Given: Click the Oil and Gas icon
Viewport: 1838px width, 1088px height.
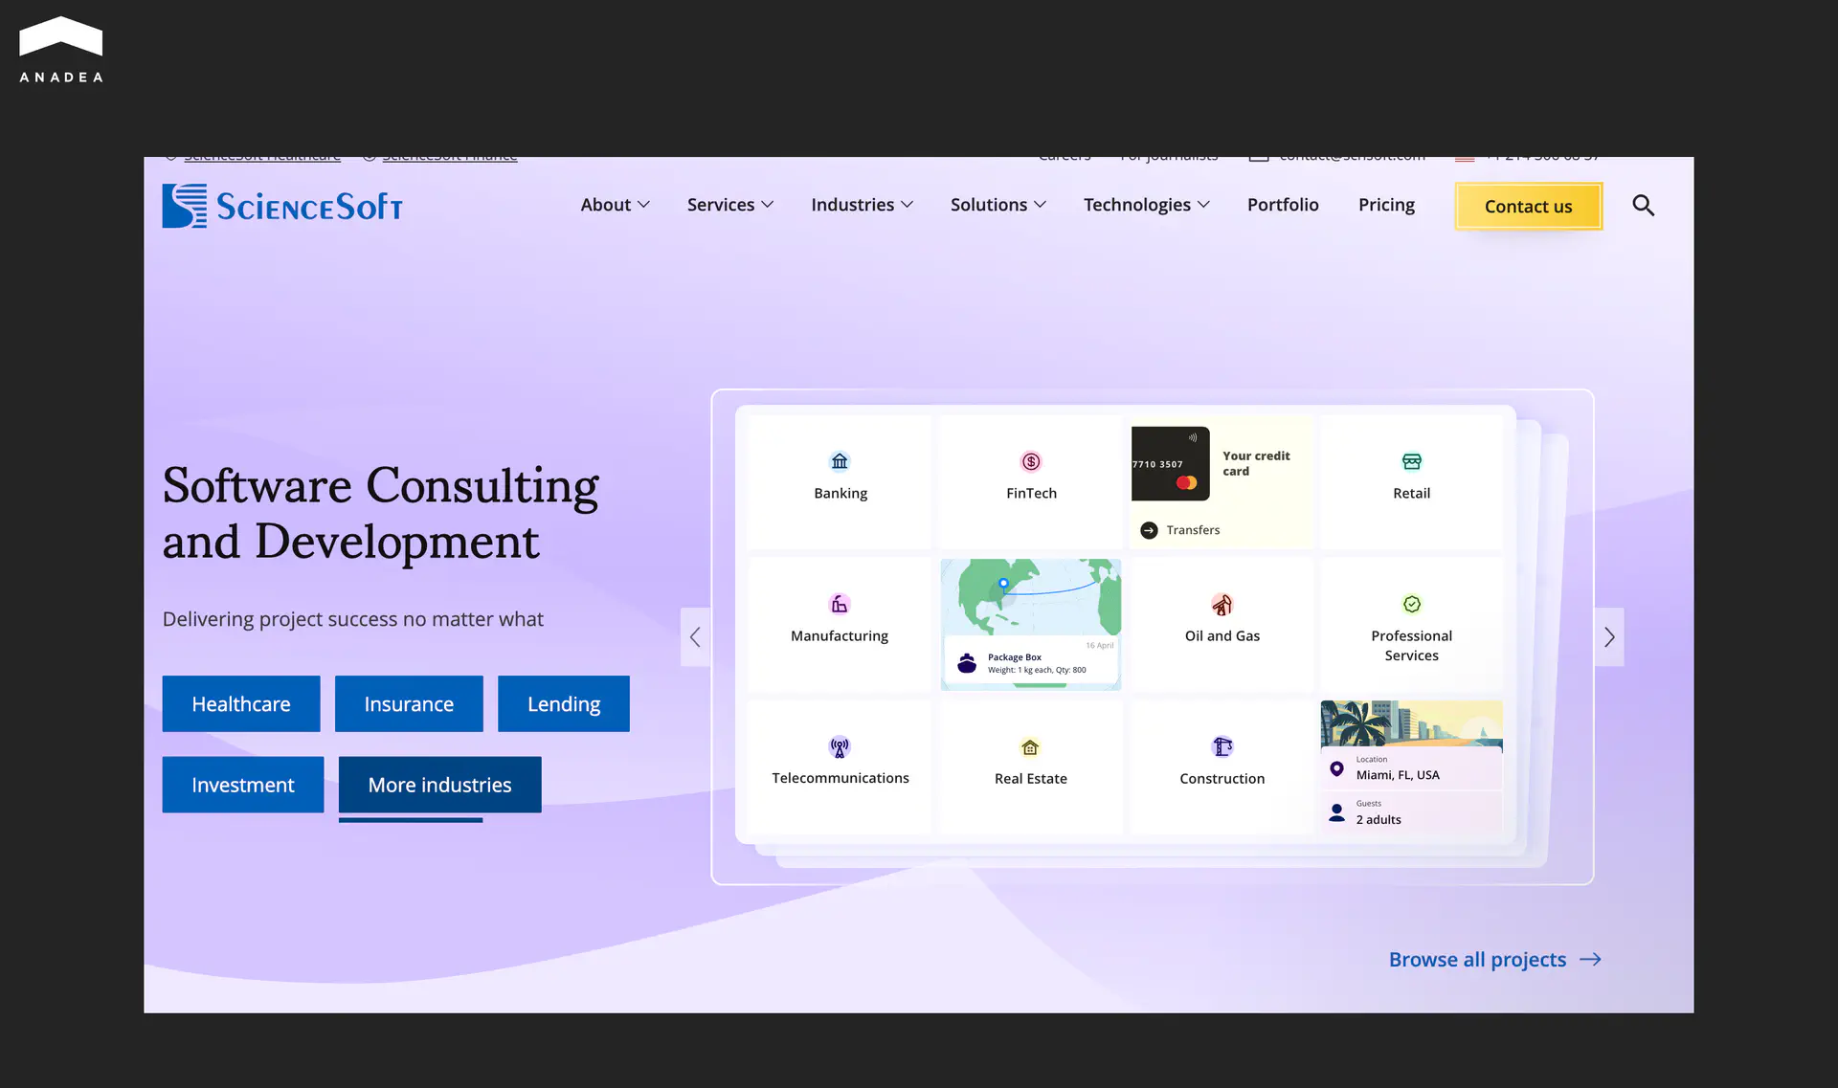Looking at the screenshot, I should [x=1222, y=605].
